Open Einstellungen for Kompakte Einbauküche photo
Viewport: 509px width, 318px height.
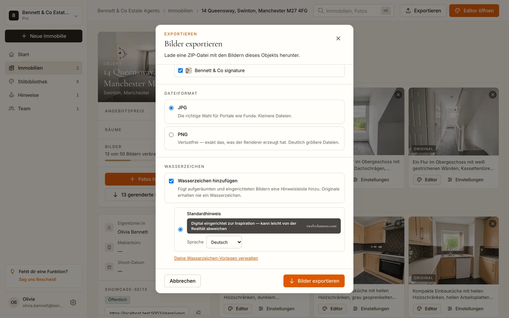click(465, 309)
